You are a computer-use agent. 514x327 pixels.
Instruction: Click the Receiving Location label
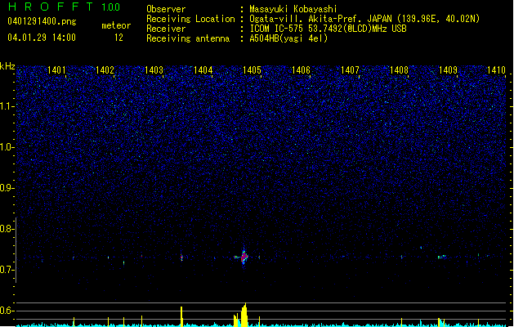click(190, 19)
